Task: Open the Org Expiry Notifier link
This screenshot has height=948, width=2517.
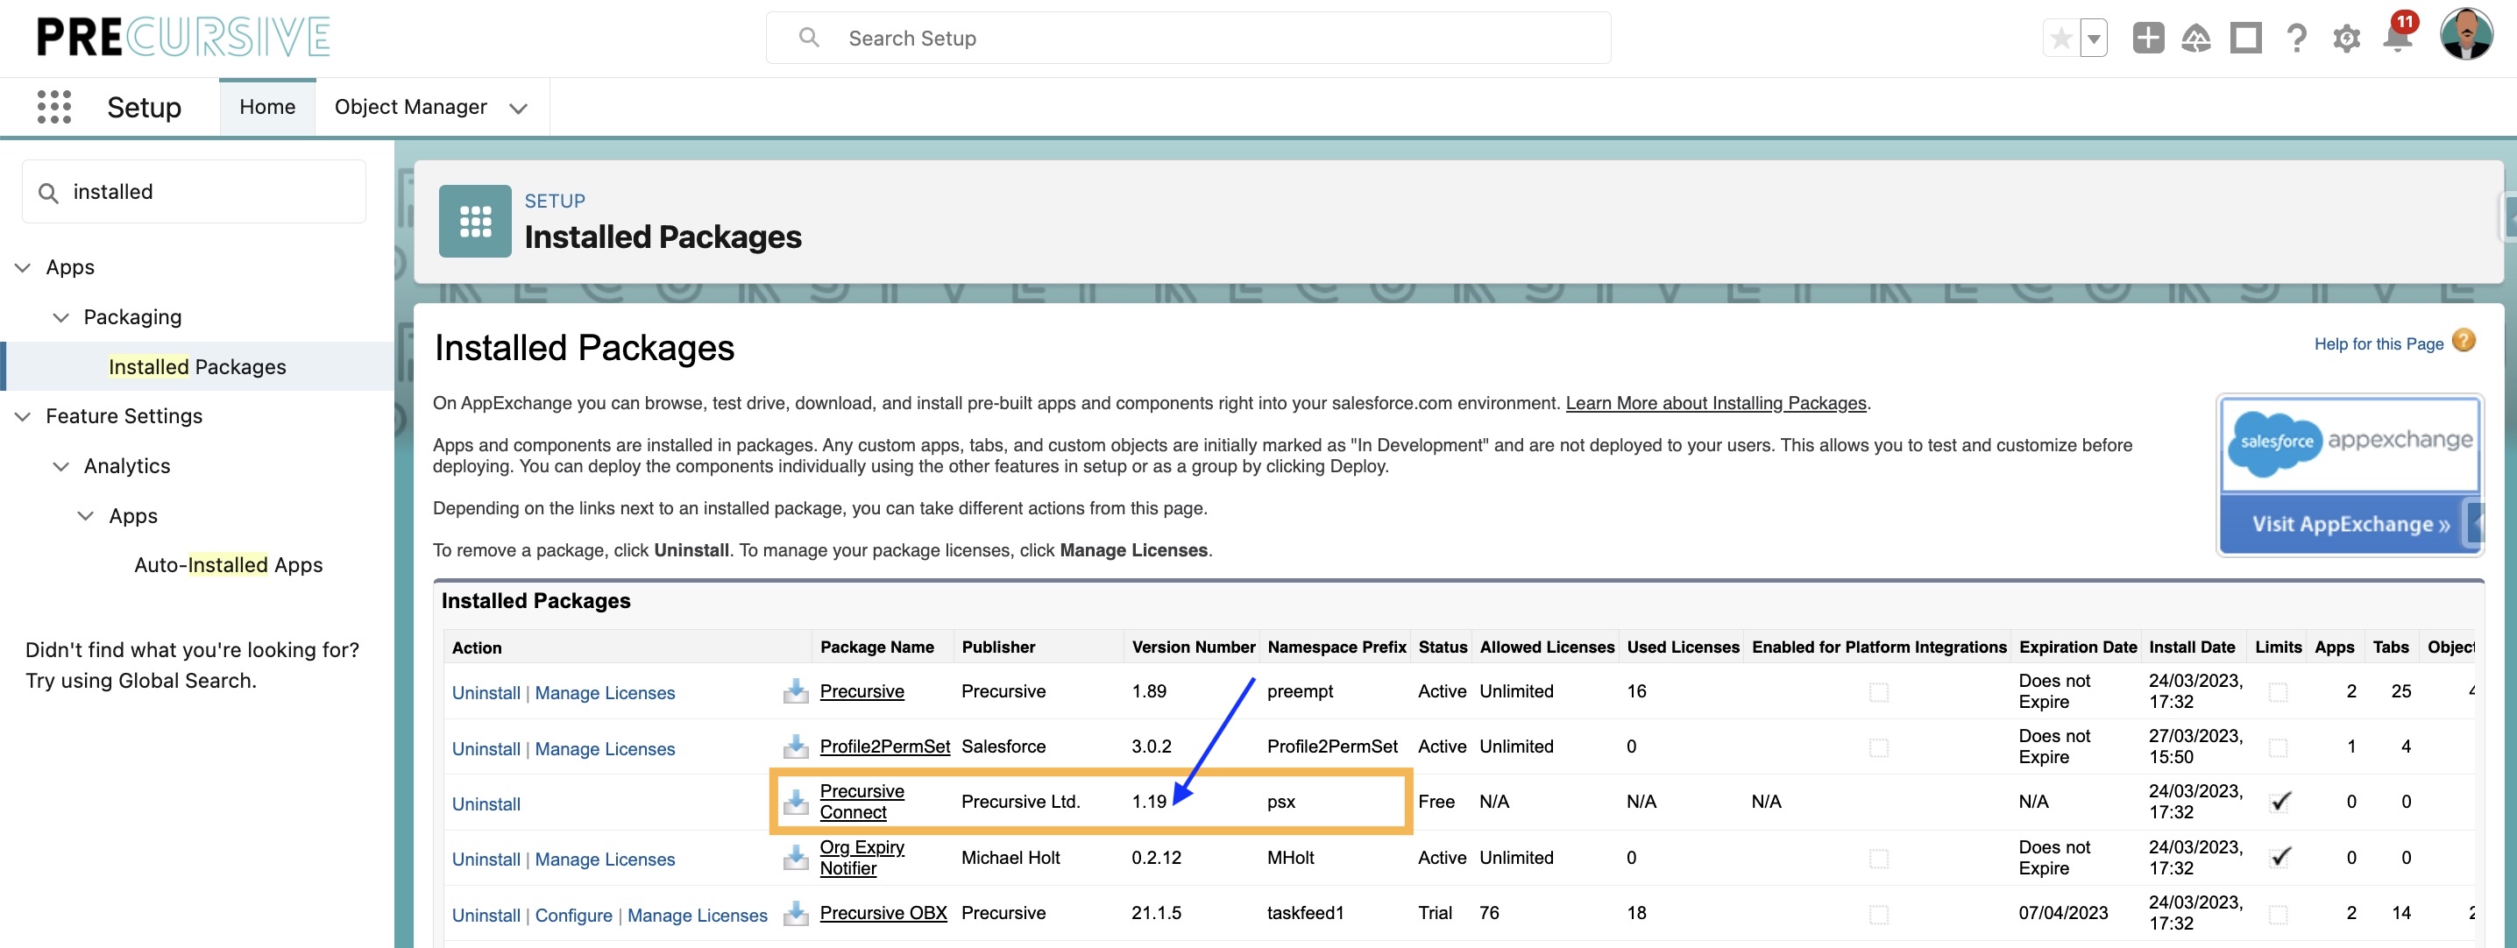Action: click(861, 857)
